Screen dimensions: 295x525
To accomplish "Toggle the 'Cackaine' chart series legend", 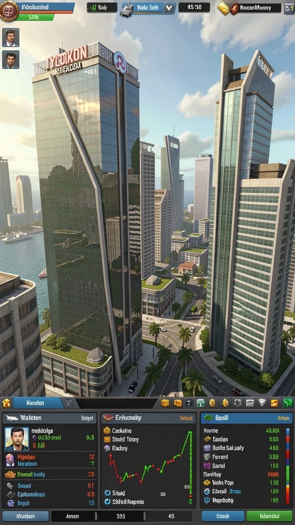I will 117,431.
